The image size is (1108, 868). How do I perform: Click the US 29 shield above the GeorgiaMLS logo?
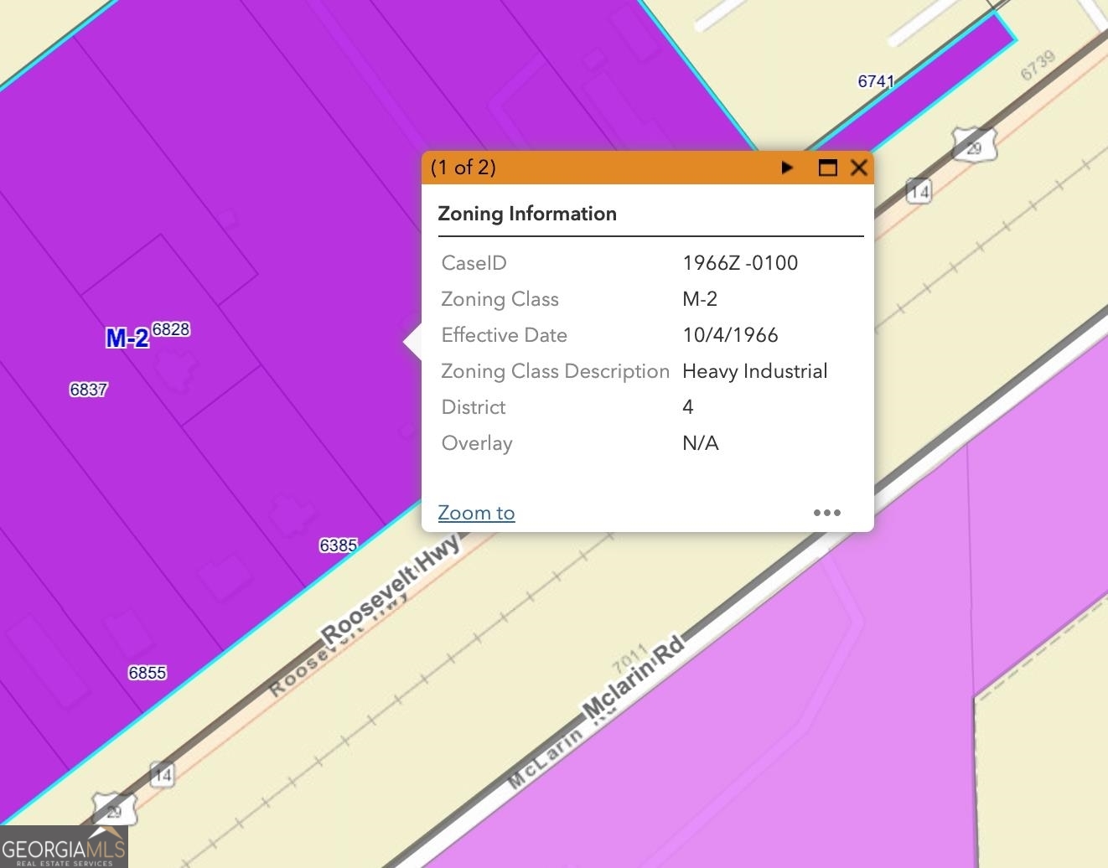[114, 809]
